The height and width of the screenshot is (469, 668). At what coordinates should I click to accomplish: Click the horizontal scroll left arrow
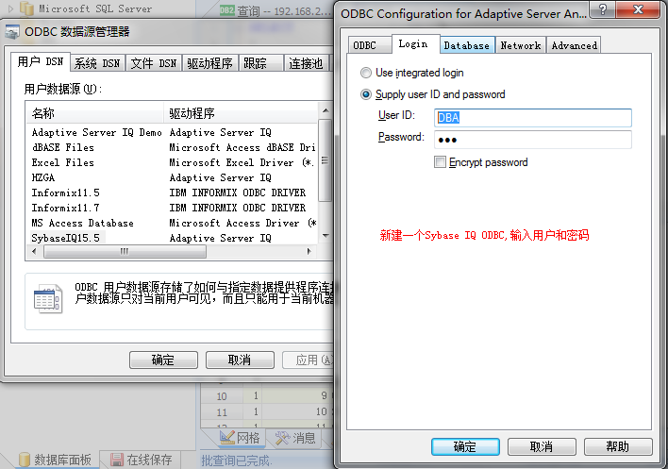point(35,251)
